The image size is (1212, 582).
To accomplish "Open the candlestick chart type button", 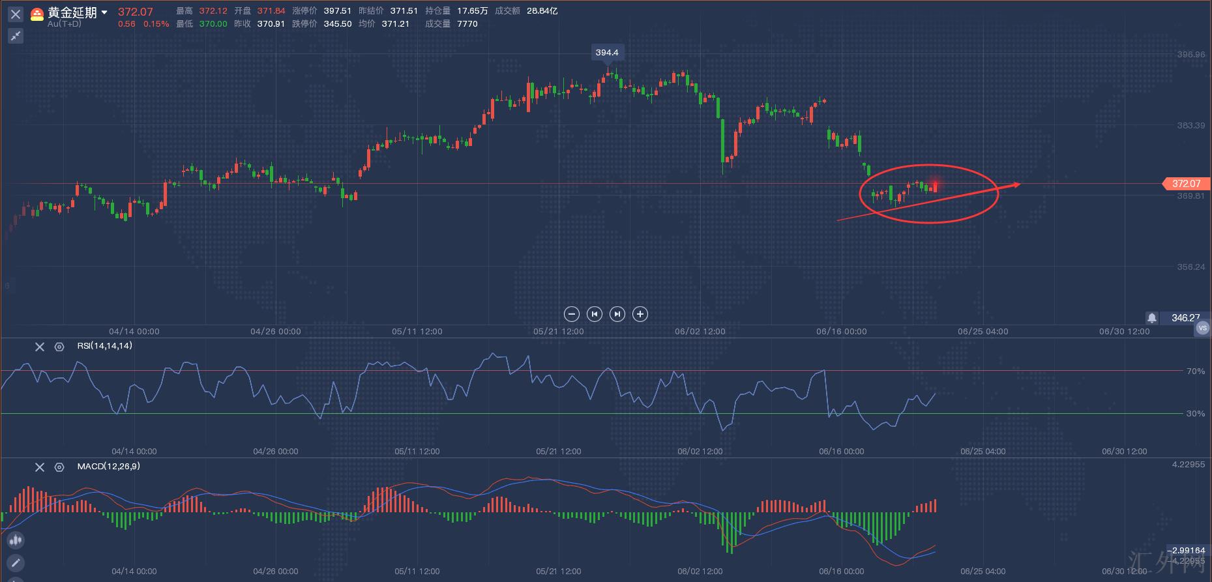I will point(16,540).
